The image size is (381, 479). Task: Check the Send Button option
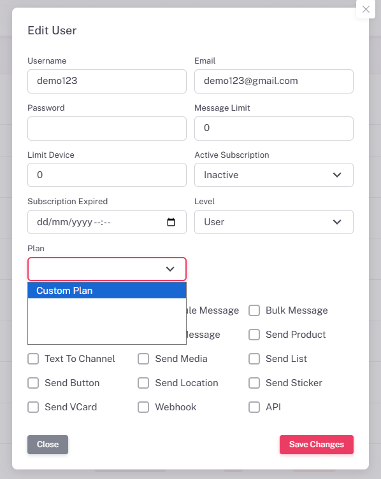33,383
